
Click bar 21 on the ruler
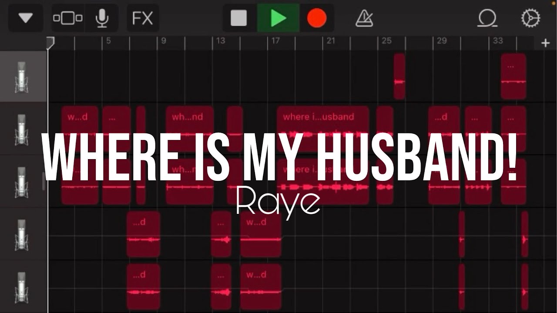tap(331, 41)
